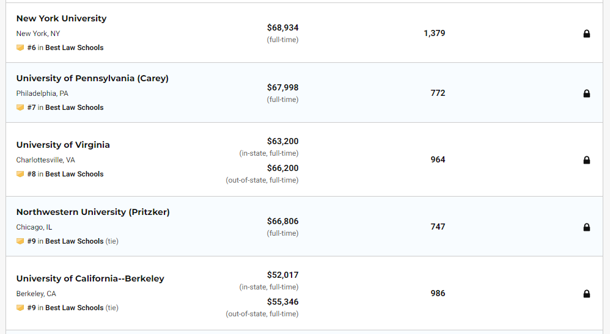
Task: Click the ranking badge icon under University of Virginia
Action: click(x=20, y=174)
